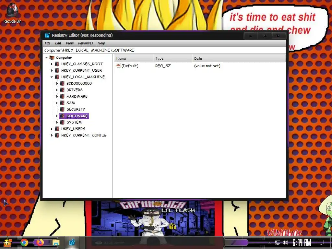Expand the DRIVERS node arrow
The width and height of the screenshot is (332, 249).
pos(57,90)
